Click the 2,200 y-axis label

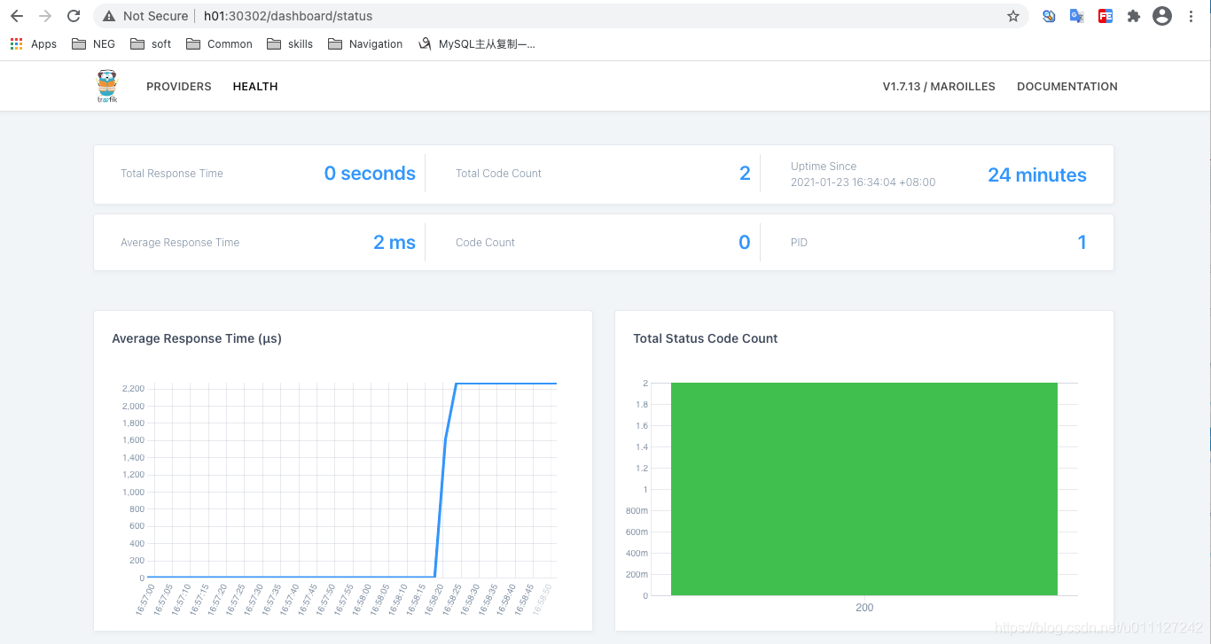(133, 389)
